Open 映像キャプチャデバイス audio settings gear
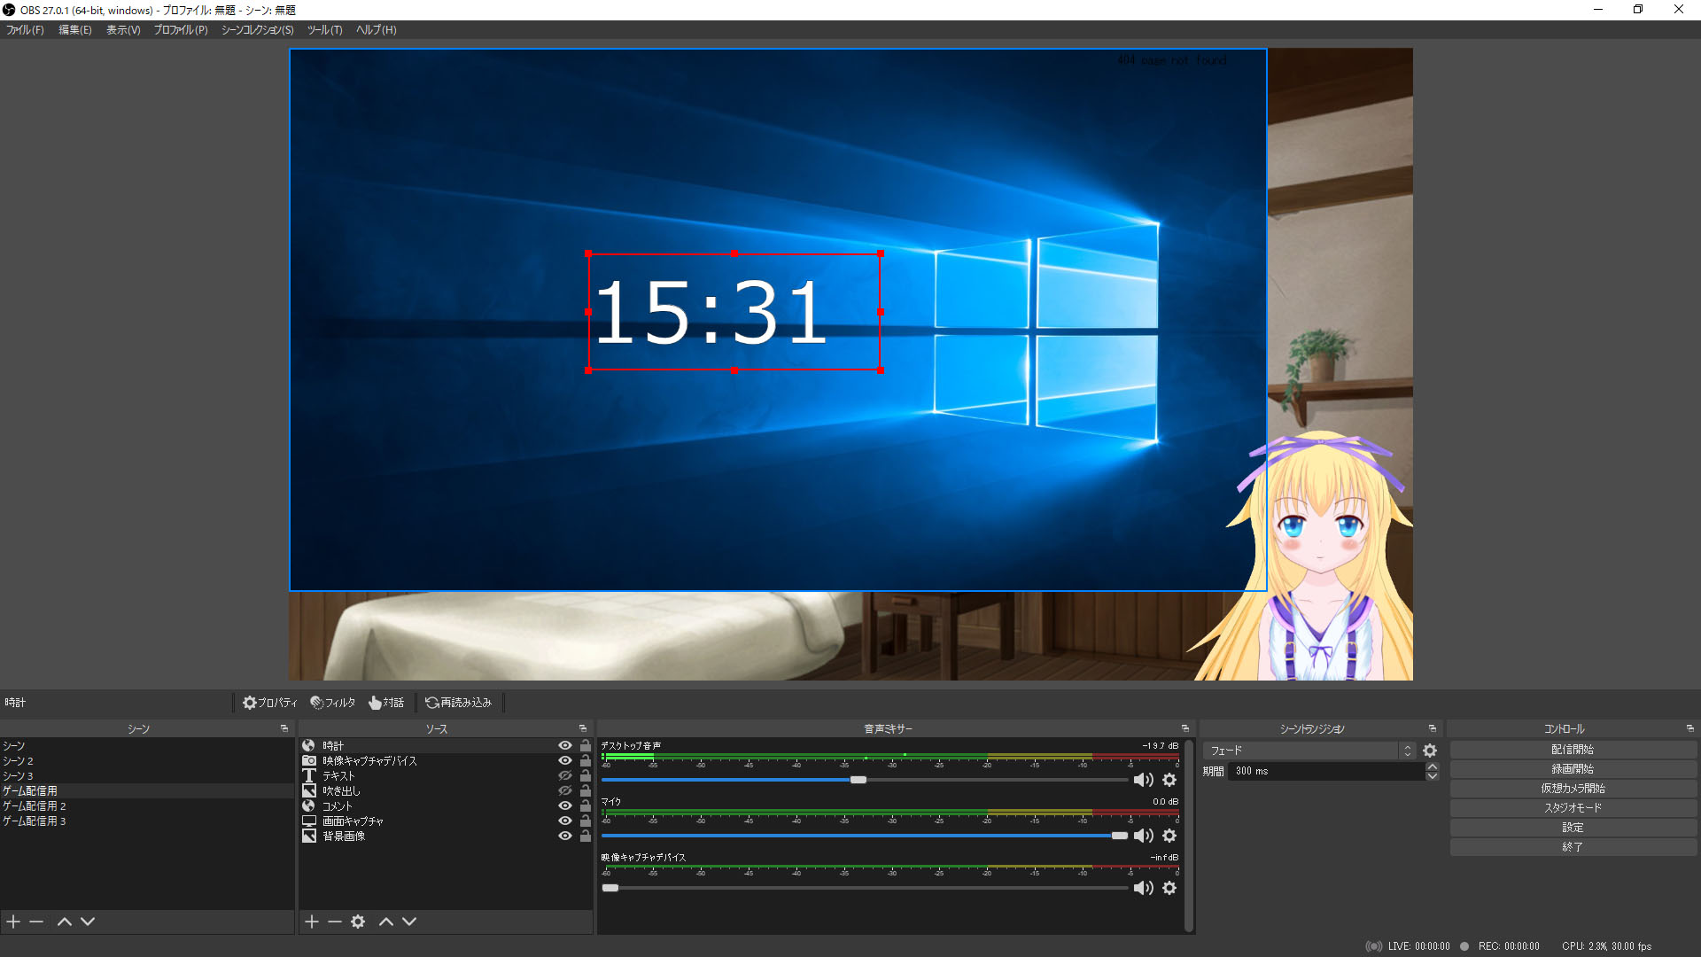Image resolution: width=1701 pixels, height=957 pixels. tap(1169, 888)
